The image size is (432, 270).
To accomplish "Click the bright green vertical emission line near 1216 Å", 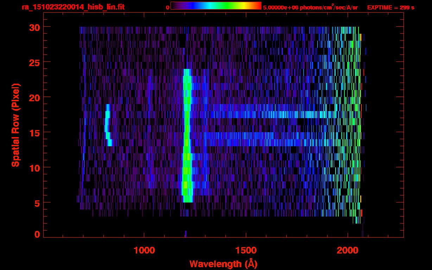I will point(187,136).
